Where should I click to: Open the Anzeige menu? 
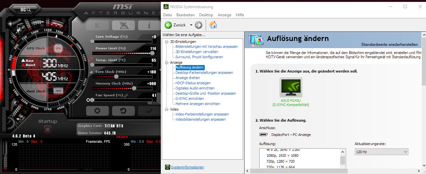coord(225,15)
